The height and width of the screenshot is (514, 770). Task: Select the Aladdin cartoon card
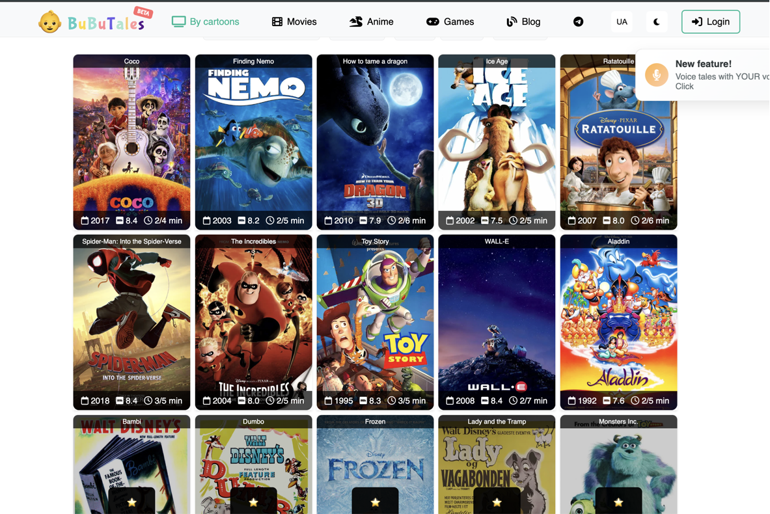tap(618, 322)
